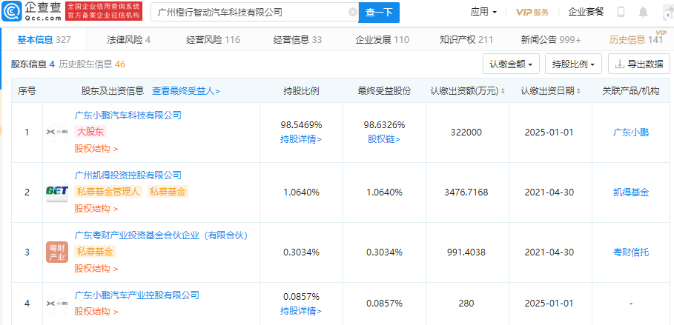Switch to 新闻公告 999+ tab
The height and width of the screenshot is (325, 674).
coord(551,40)
